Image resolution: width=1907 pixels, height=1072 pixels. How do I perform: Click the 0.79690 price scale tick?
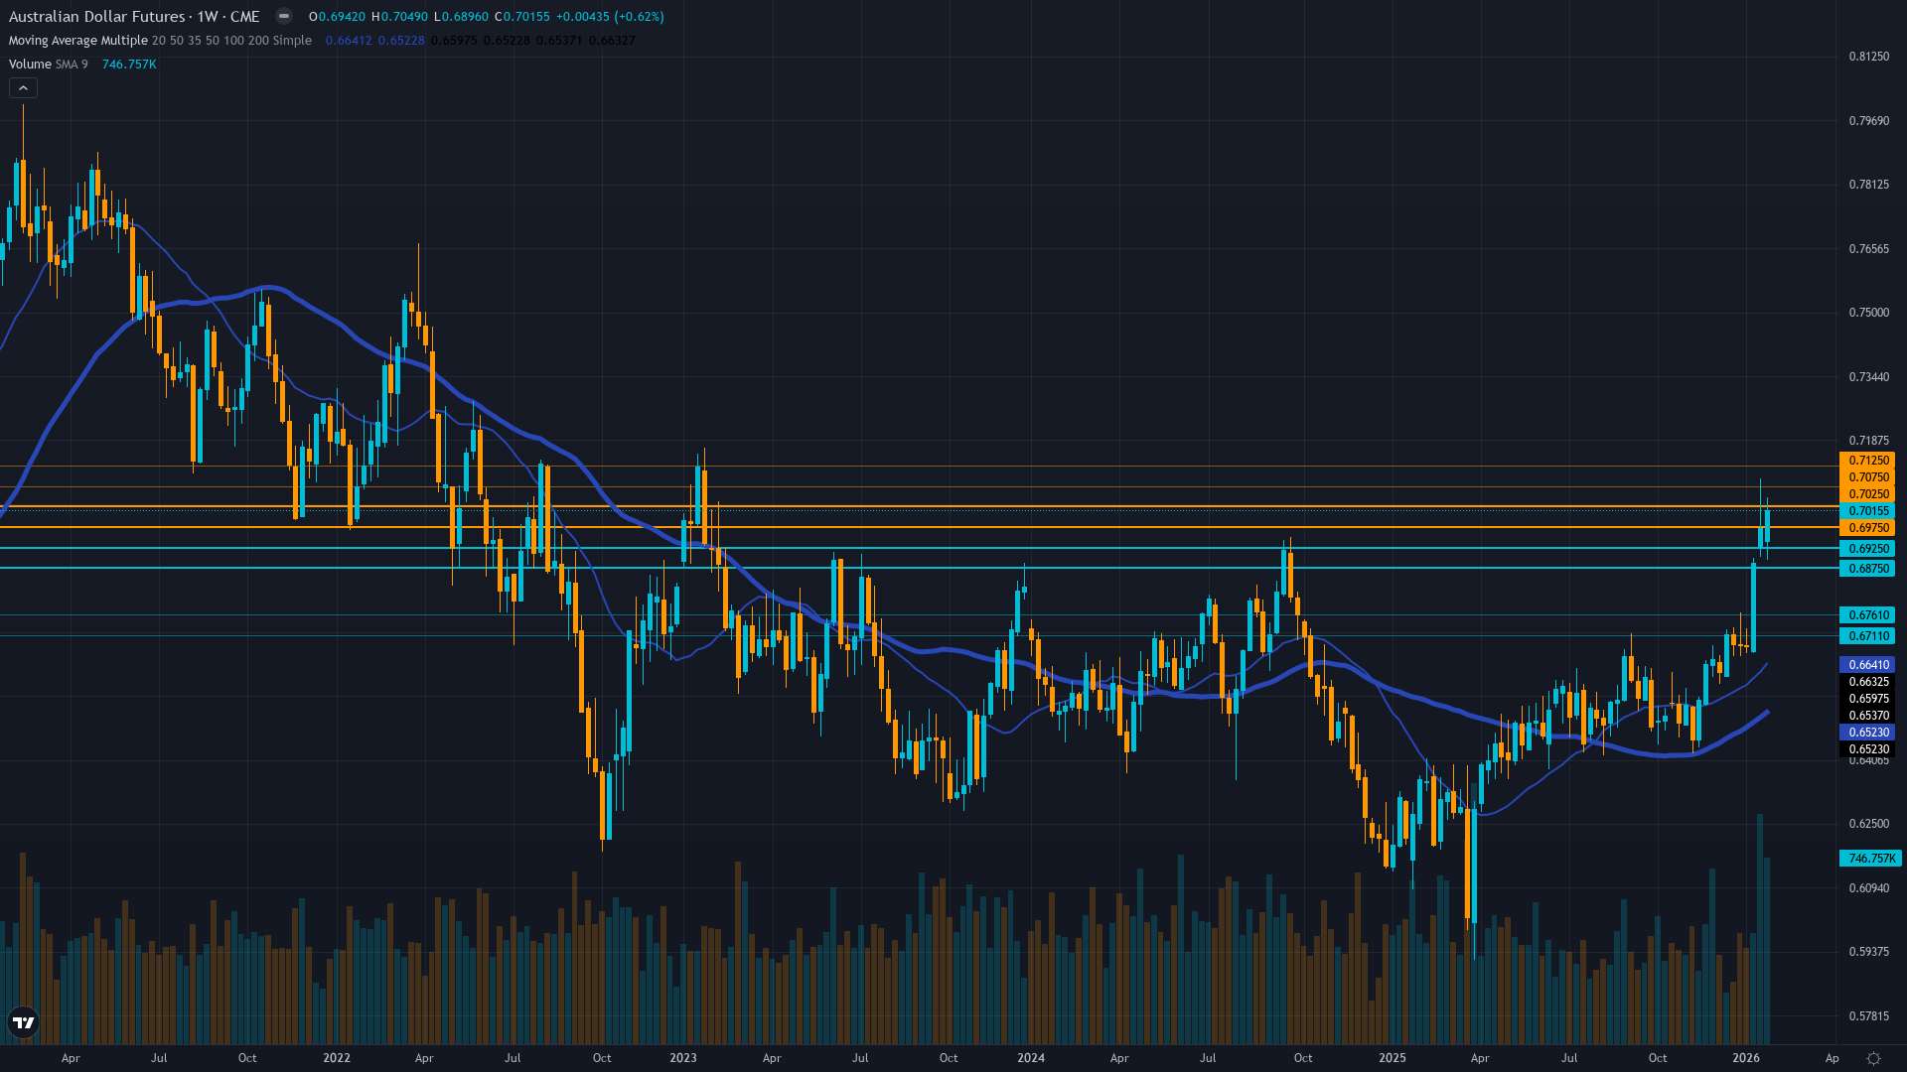pos(1868,121)
